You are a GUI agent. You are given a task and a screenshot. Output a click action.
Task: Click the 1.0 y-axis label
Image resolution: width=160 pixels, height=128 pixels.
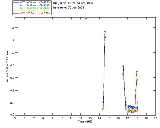coord(12,53)
